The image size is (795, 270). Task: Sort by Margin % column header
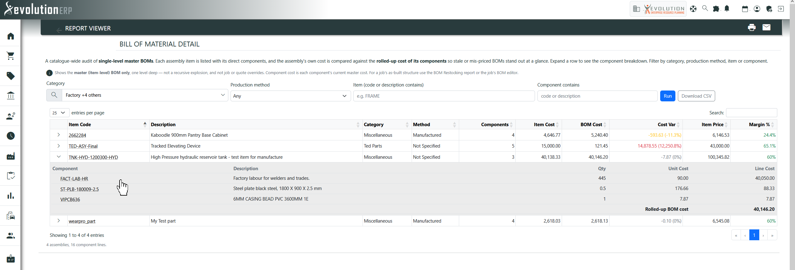754,125
